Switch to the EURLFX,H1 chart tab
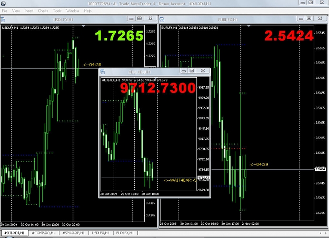Image resolution: width=329 pixels, height=238 pixels. (125, 233)
